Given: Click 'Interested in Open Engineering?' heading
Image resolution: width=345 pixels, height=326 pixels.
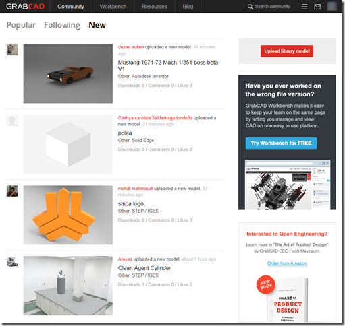Looking at the screenshot, I should pos(287,234).
